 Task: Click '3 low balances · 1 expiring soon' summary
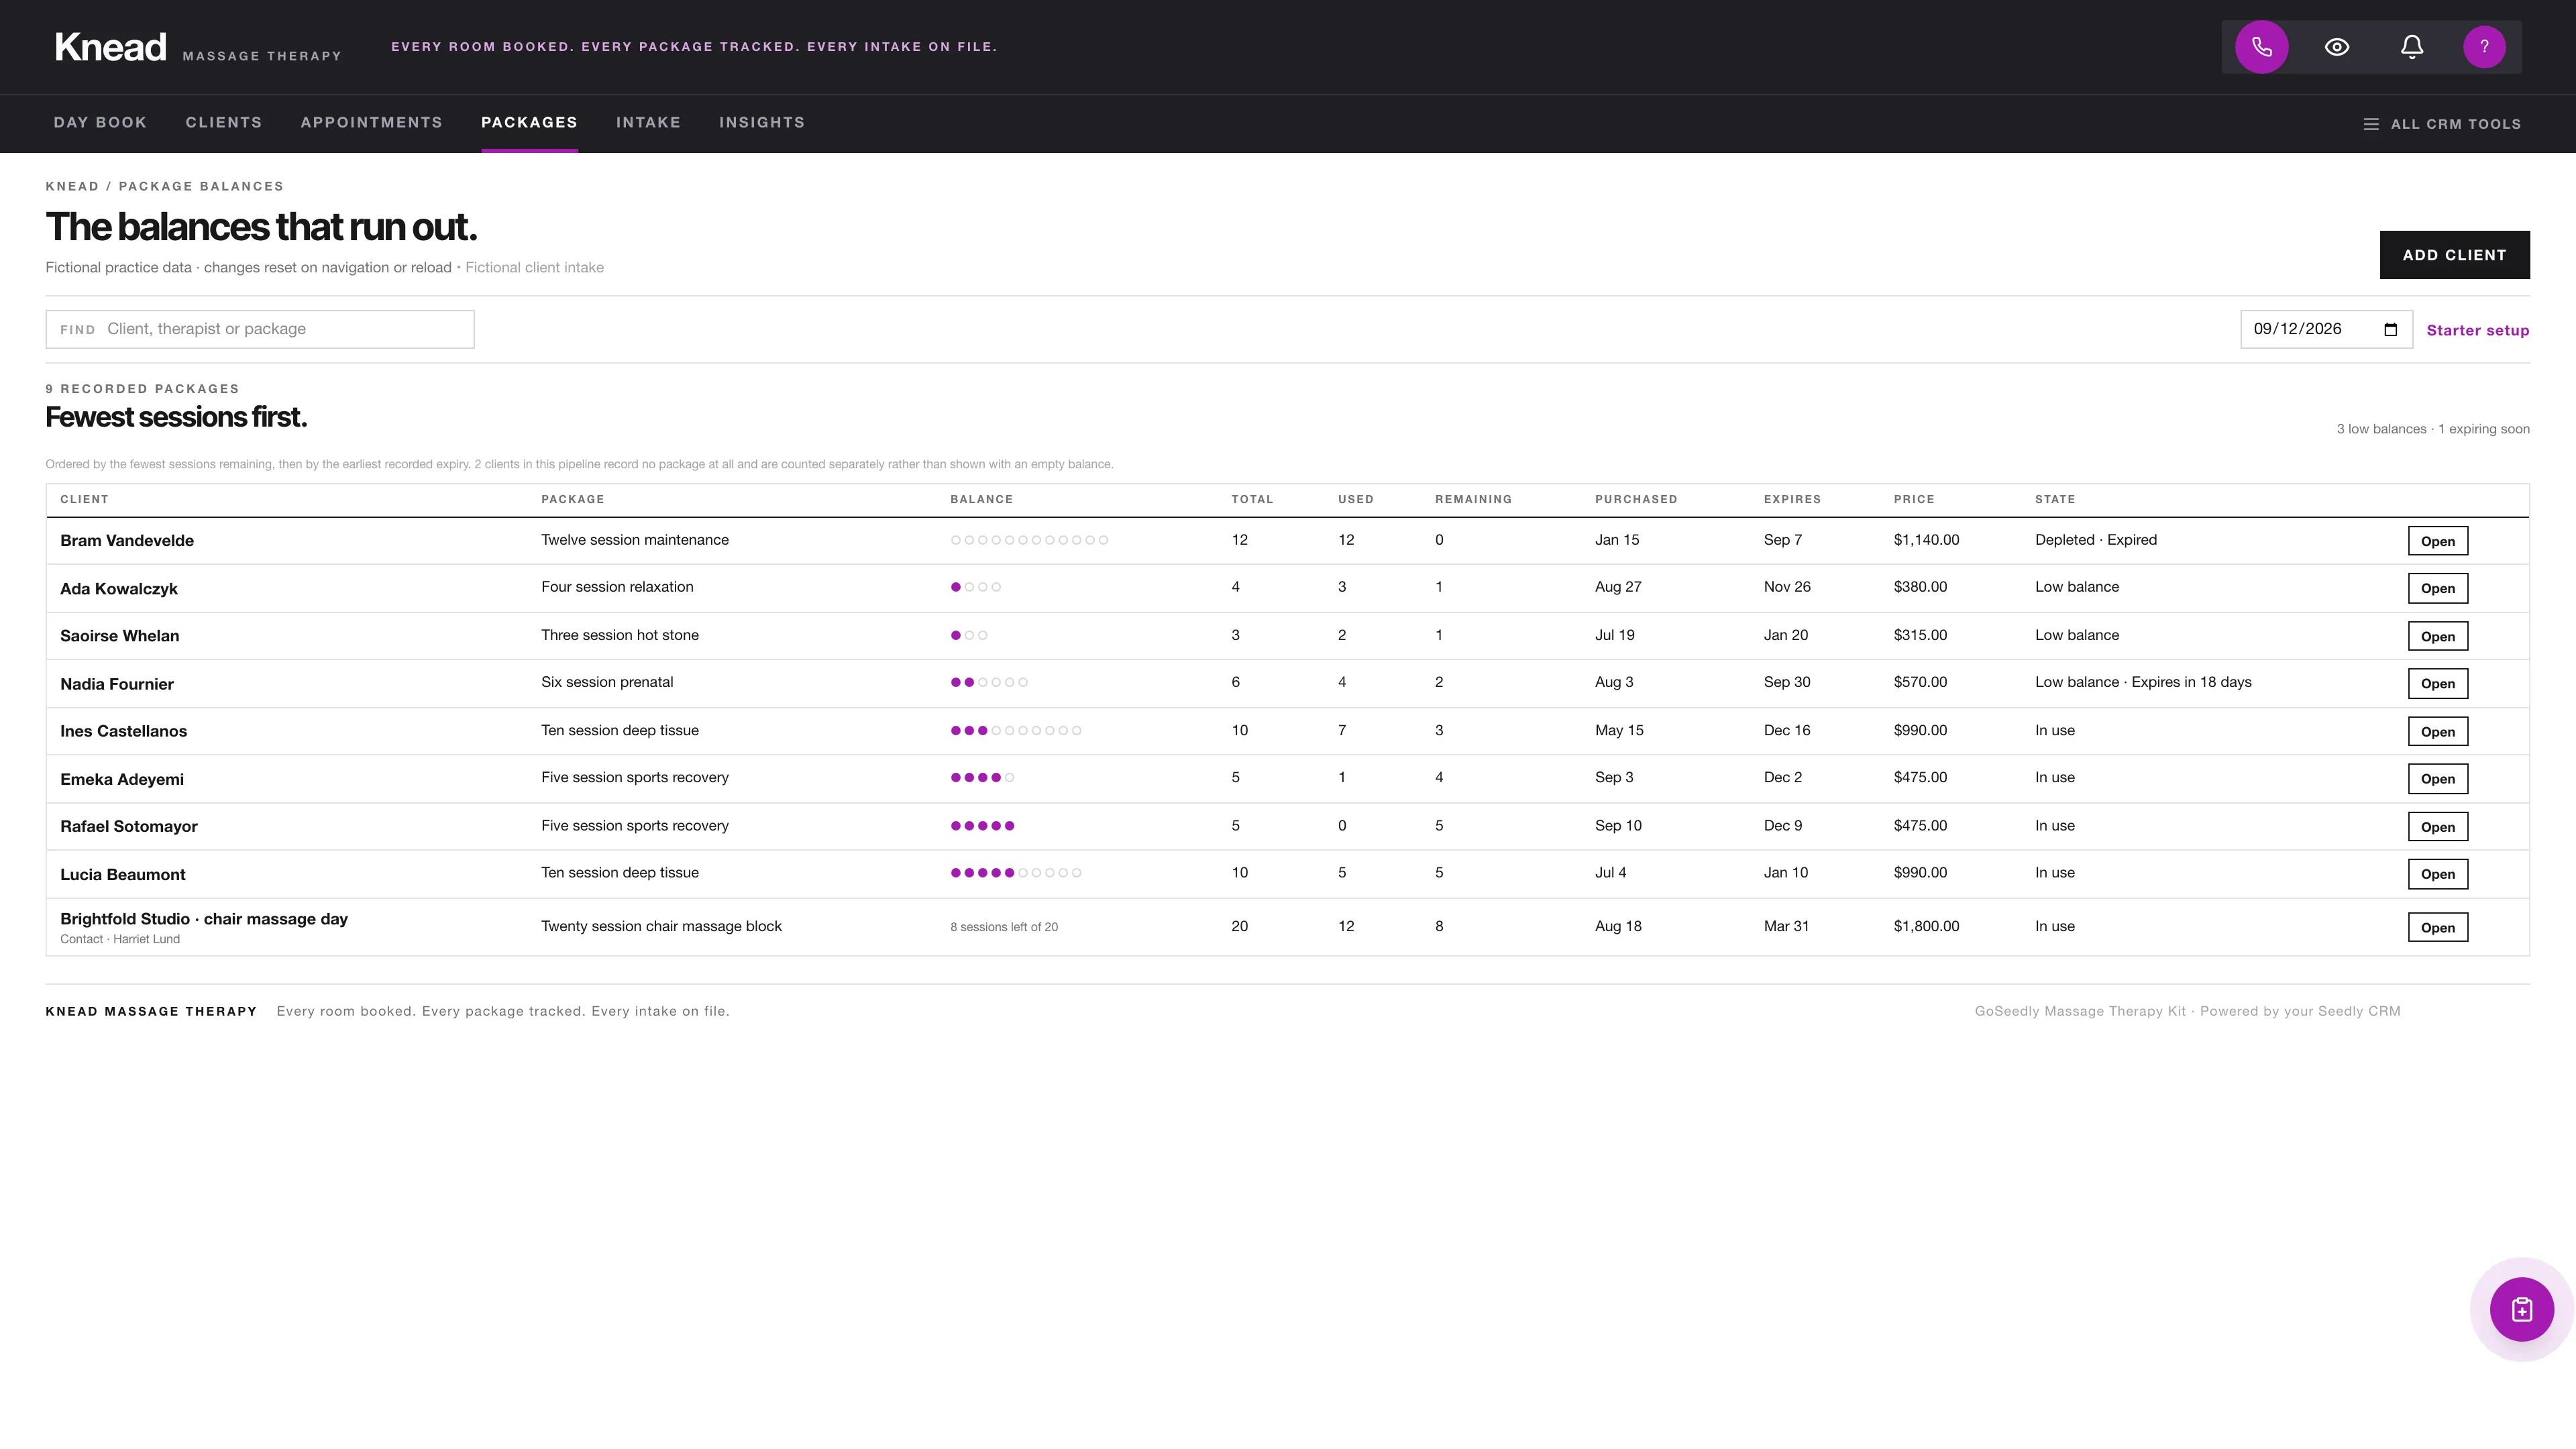point(2433,429)
